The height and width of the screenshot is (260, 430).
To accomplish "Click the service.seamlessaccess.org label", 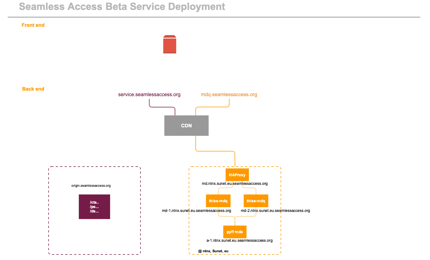I will [x=149, y=94].
